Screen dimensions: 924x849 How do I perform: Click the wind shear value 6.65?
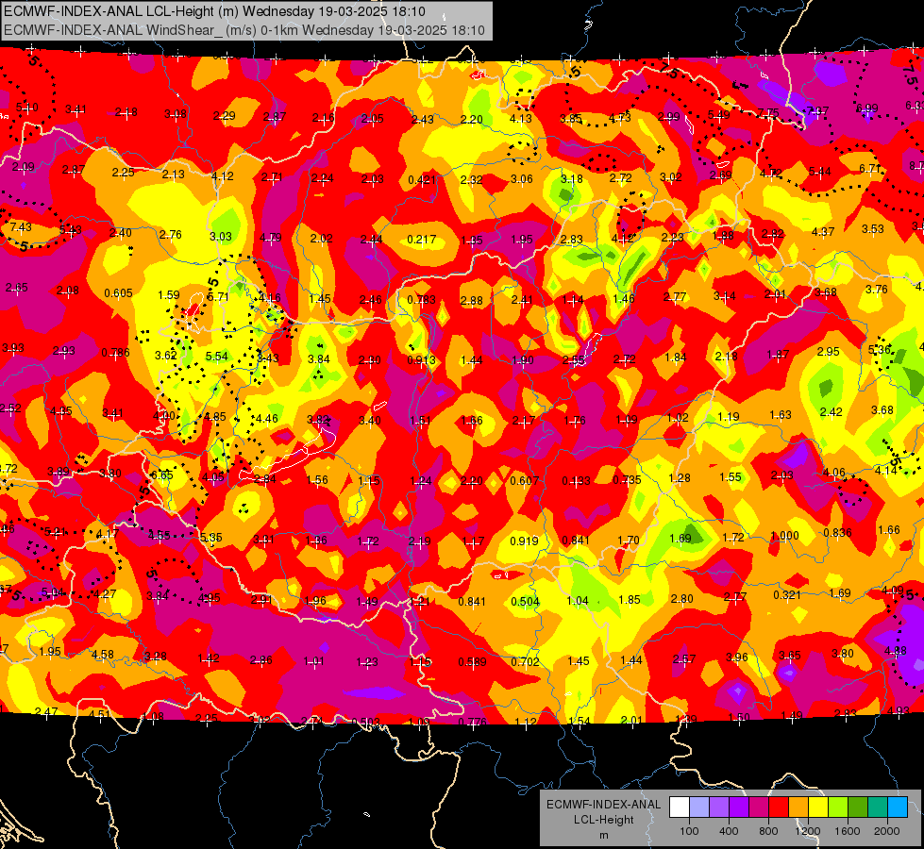point(162,474)
